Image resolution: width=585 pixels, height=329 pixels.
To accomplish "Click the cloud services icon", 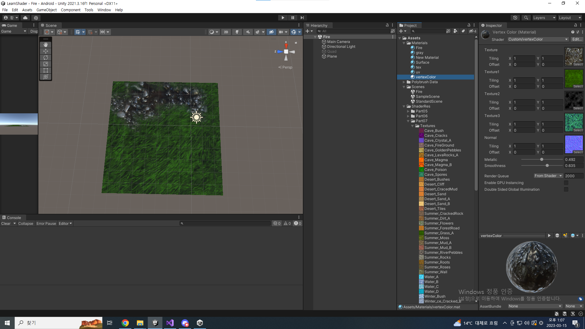I will [25, 18].
